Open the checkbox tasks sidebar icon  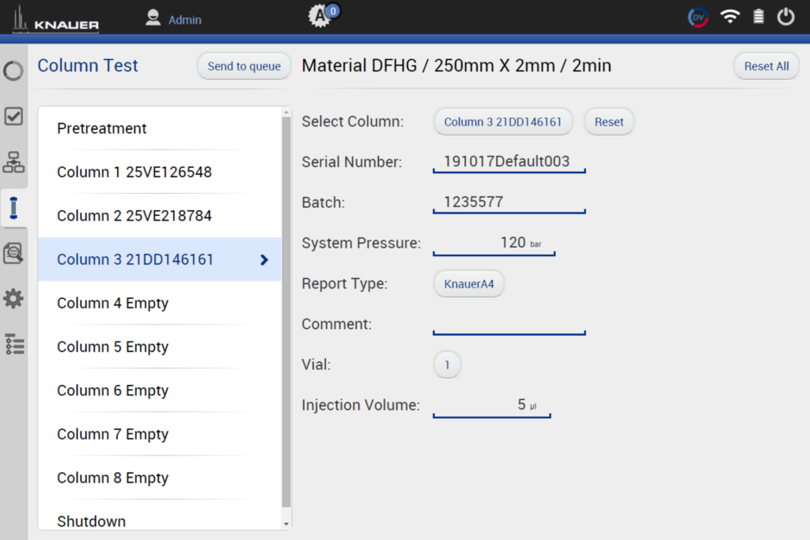click(x=13, y=116)
